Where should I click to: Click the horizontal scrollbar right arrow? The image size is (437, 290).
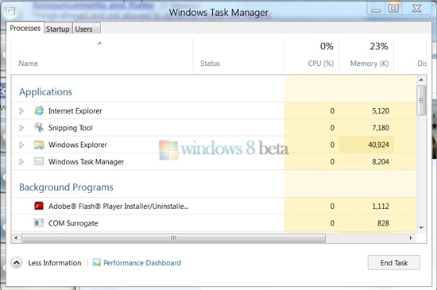pos(411,238)
